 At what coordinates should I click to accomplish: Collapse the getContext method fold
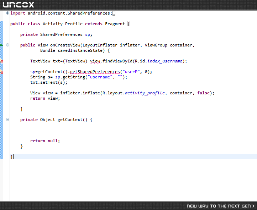click(x=7, y=120)
